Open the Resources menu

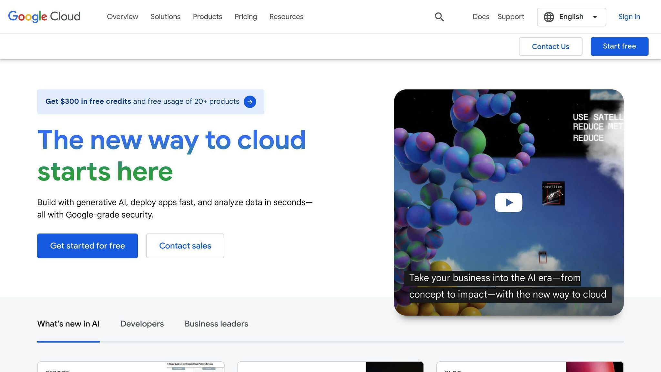pos(286,16)
